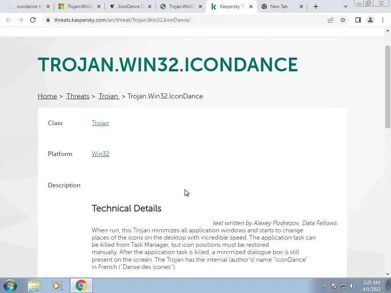Close the globe-icon Trojan.Win32 tab
Screen dimensions: 391x293
coord(200,6)
